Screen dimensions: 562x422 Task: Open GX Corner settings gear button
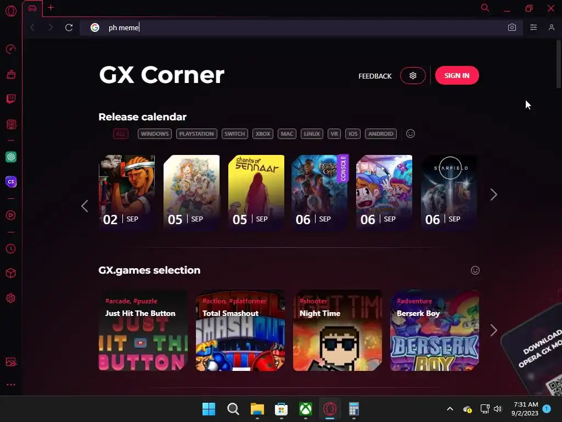click(413, 76)
